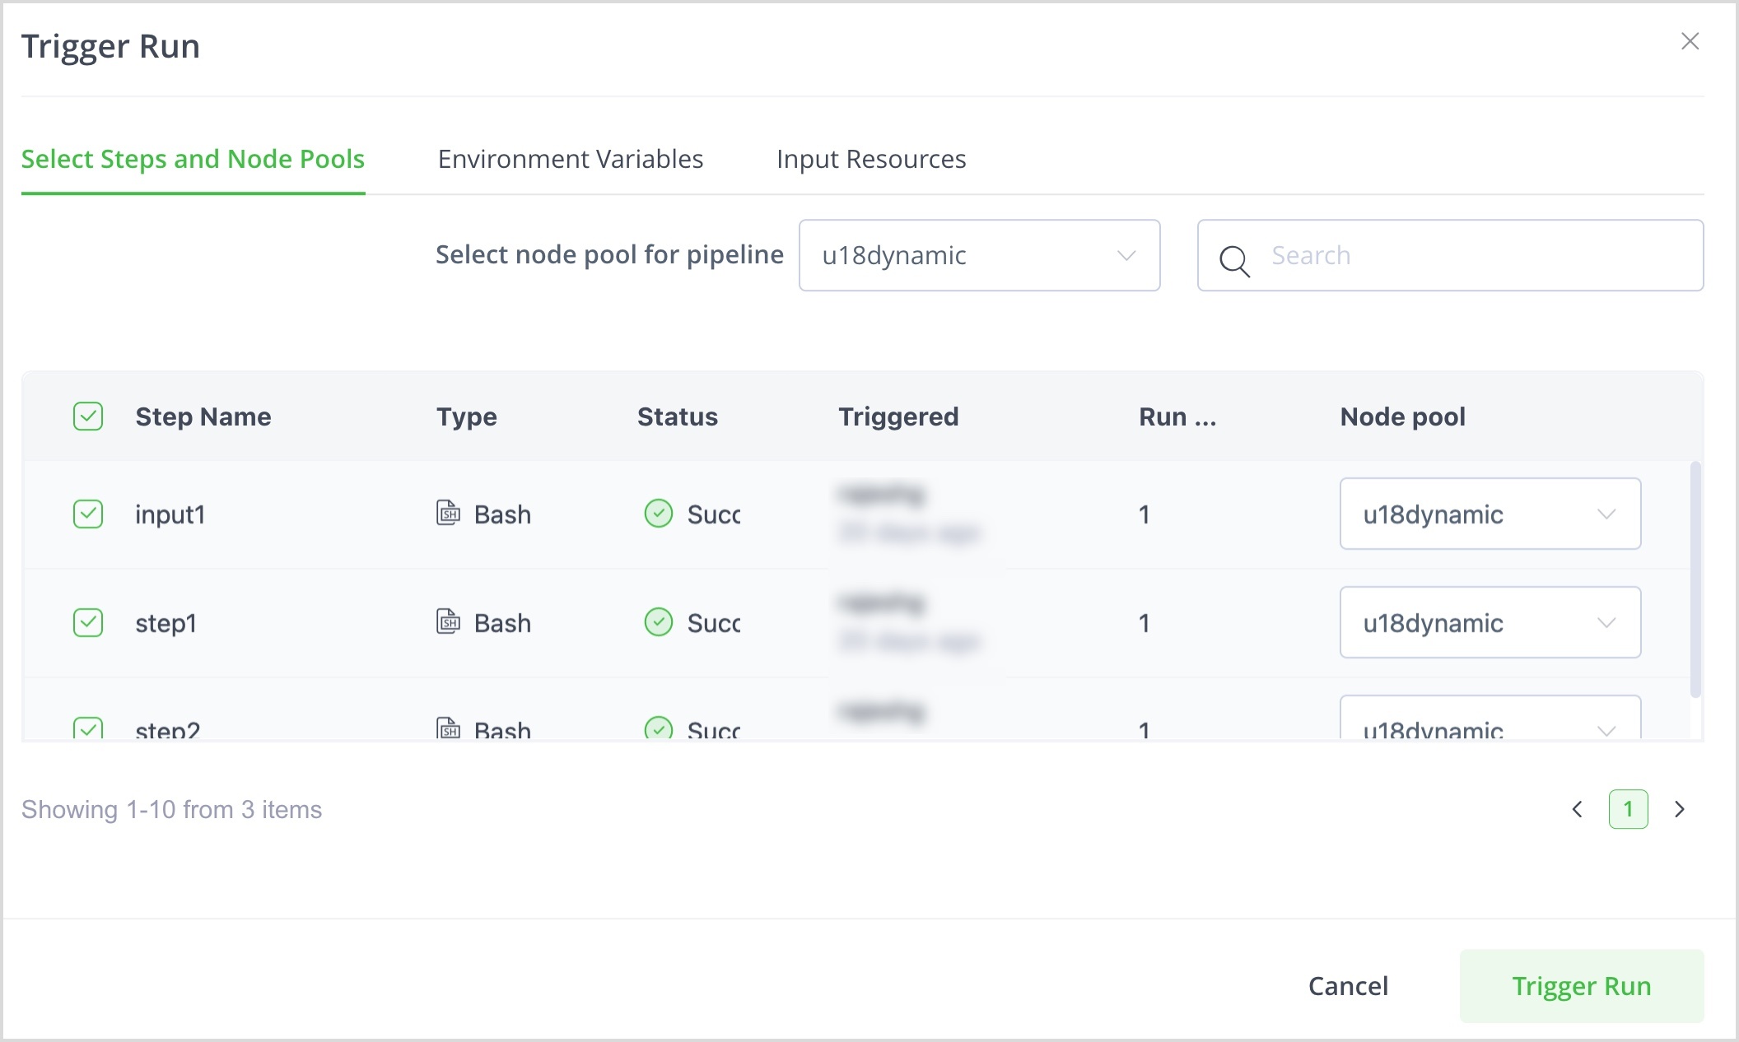
Task: Open the node pool dropdown for input1
Action: [1490, 514]
